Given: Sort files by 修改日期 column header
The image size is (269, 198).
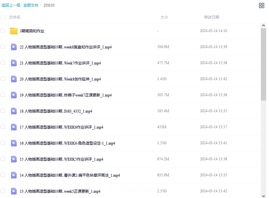Looking at the screenshot, I should (x=212, y=17).
